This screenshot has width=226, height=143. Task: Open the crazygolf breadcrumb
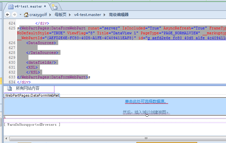38,15
